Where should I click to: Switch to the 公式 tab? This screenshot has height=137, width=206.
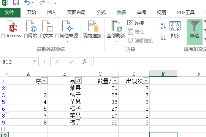pos(101,13)
